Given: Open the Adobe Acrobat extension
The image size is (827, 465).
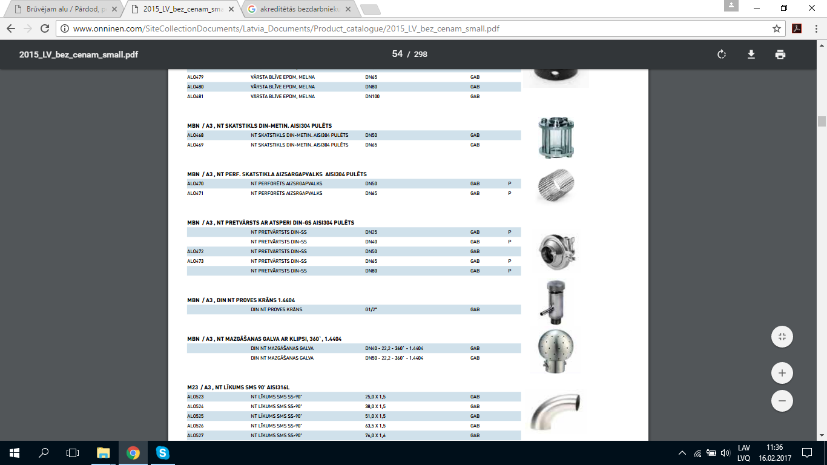Looking at the screenshot, I should pos(797,28).
